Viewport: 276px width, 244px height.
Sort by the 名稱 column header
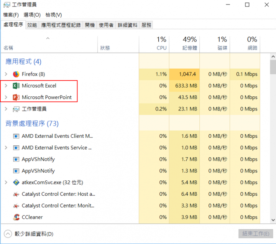(49, 44)
